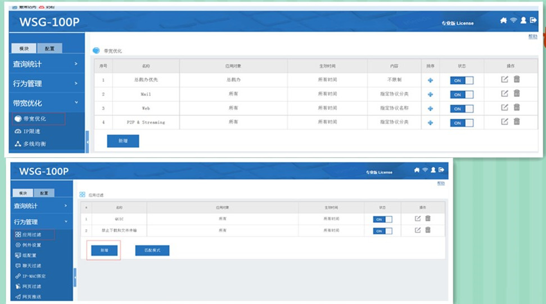Viewport: 546px width, 304px height.
Task: Open 聊天过滤 in the lower sidebar
Action: (31, 266)
